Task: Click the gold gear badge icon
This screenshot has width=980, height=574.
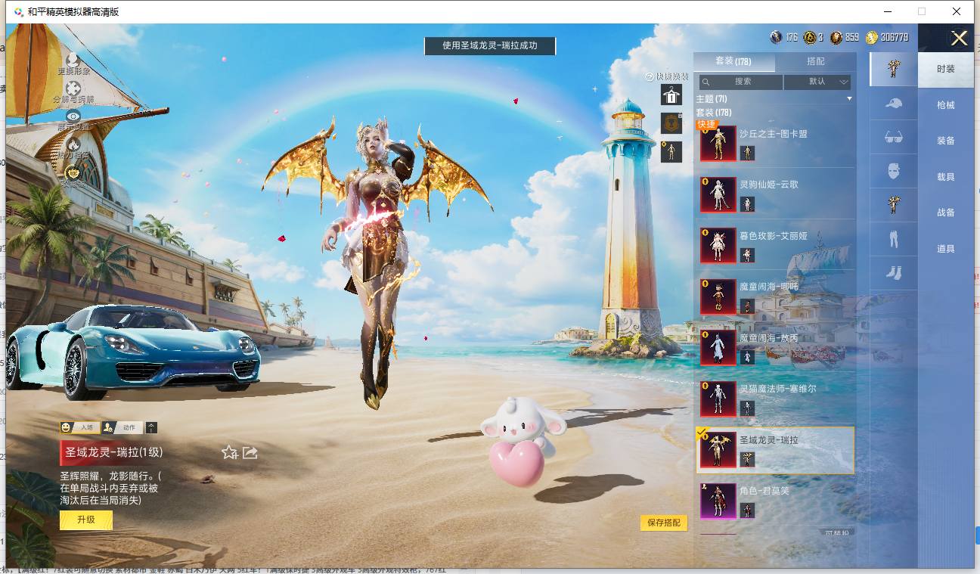Action: point(73,173)
